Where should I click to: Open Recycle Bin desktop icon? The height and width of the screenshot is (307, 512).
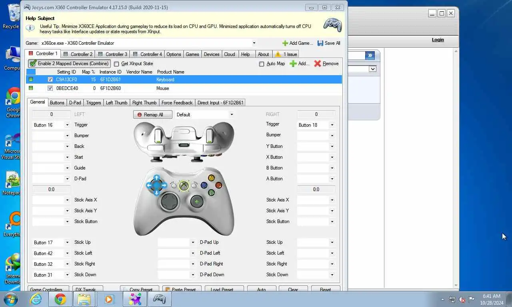tap(12, 16)
